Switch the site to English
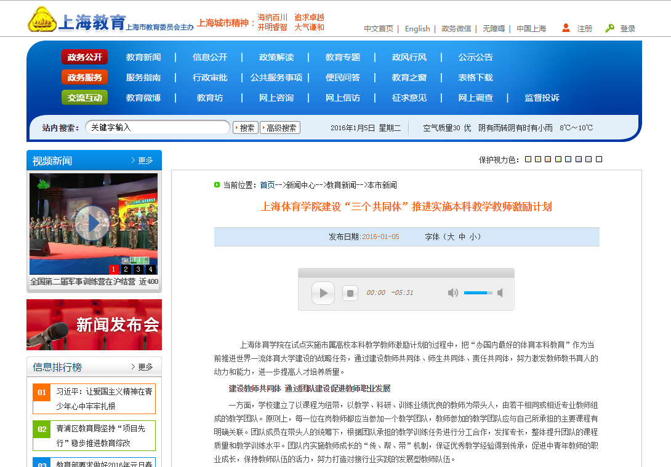Screen dimensions: 671x467 tap(417, 28)
